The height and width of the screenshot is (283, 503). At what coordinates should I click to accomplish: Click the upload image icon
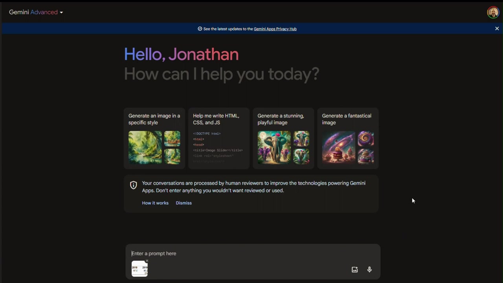click(354, 270)
